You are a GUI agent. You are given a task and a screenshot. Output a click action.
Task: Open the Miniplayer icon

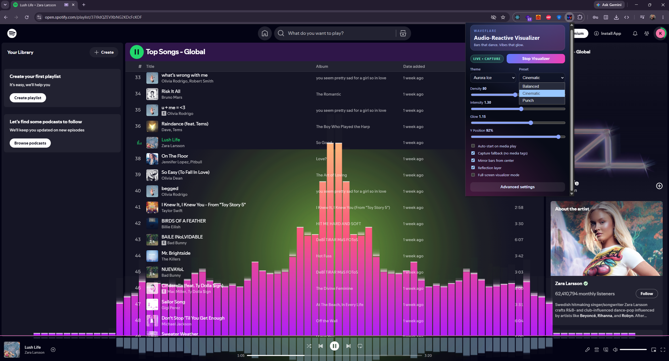click(654, 350)
